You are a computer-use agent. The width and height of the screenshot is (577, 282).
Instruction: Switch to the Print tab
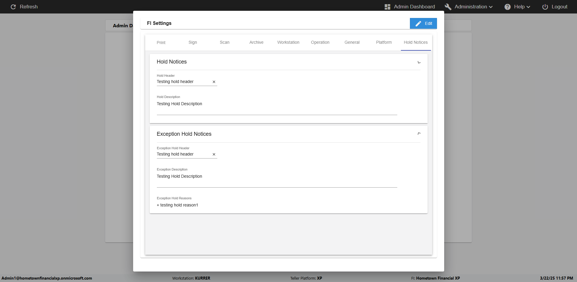161,43
